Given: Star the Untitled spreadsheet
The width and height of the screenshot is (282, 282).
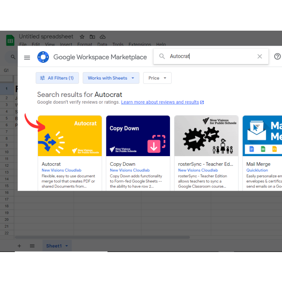Looking at the screenshot, I should tap(82, 37).
